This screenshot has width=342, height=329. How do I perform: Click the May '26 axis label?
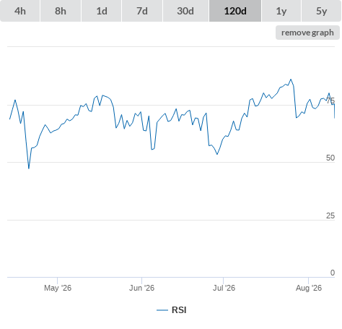[x=58, y=288]
